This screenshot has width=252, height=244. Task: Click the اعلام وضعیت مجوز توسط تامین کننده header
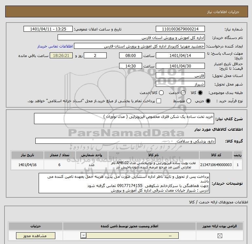coord(129,226)
